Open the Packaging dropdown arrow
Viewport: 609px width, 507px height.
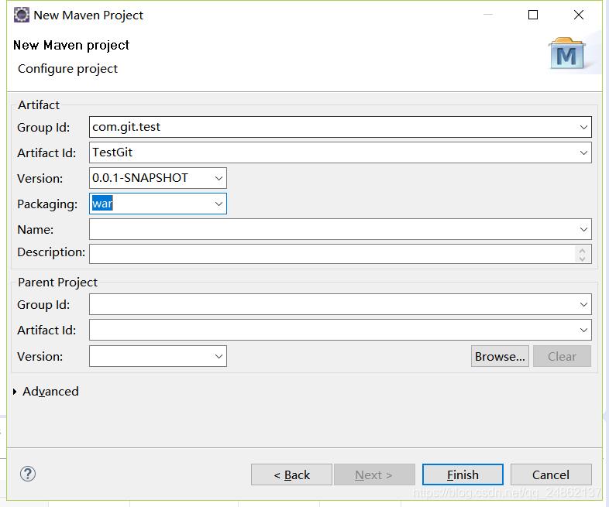pos(218,204)
